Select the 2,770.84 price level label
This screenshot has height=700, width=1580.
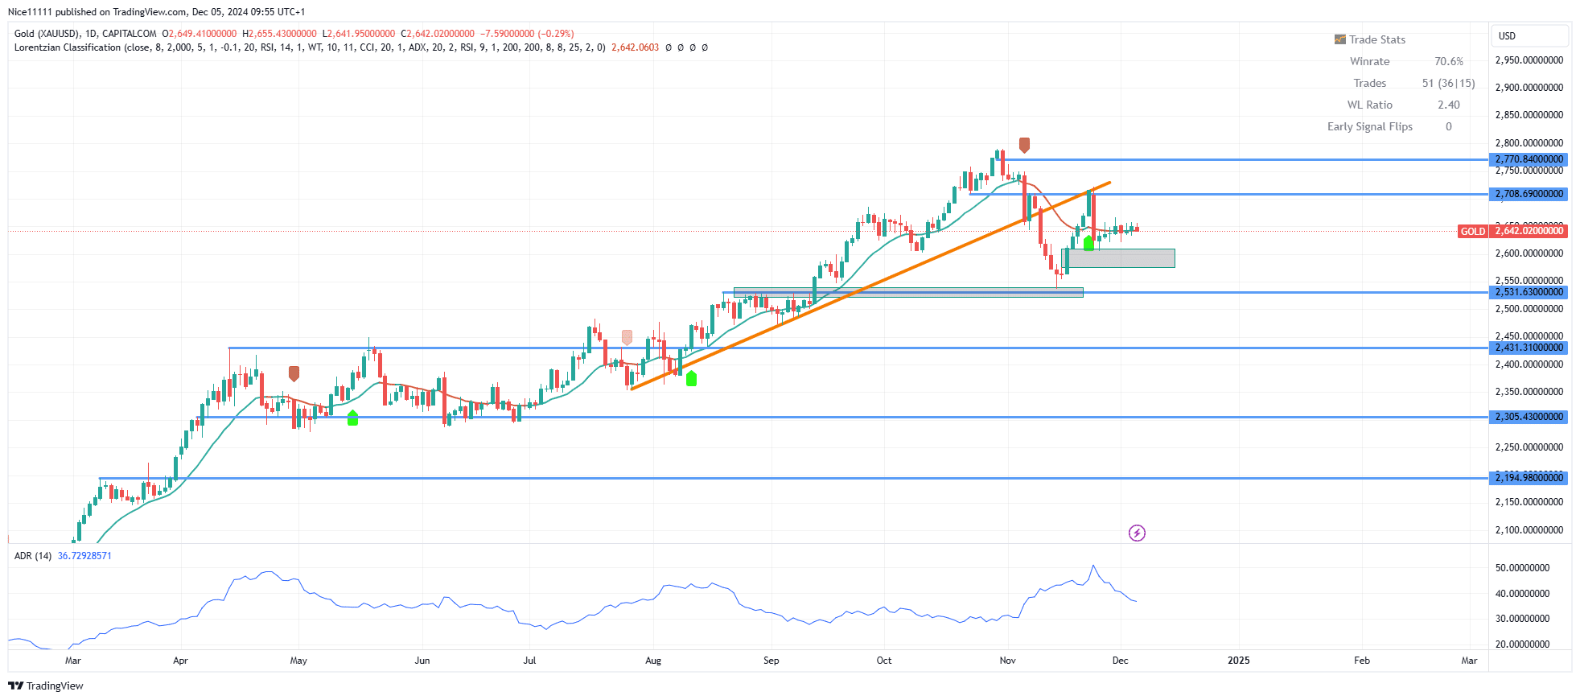(1529, 159)
